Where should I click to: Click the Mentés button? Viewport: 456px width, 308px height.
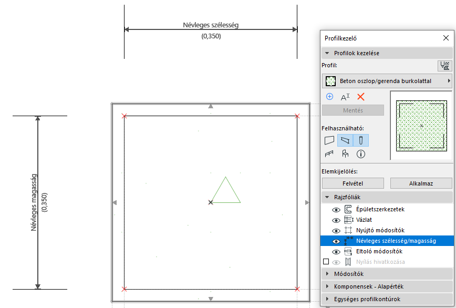pos(353,110)
